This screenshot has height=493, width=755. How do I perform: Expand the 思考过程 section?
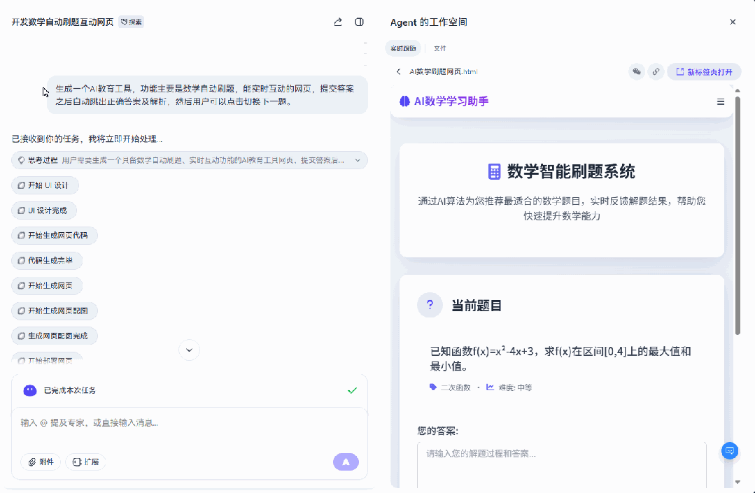click(x=357, y=160)
